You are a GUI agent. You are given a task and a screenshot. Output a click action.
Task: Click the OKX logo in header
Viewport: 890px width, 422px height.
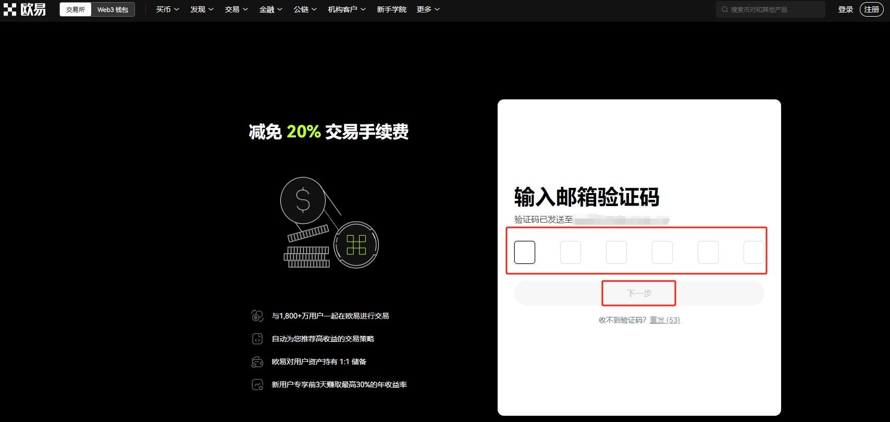[24, 9]
